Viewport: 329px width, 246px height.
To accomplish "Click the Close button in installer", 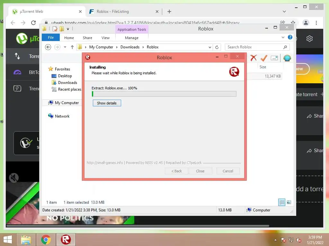I will pyautogui.click(x=200, y=171).
